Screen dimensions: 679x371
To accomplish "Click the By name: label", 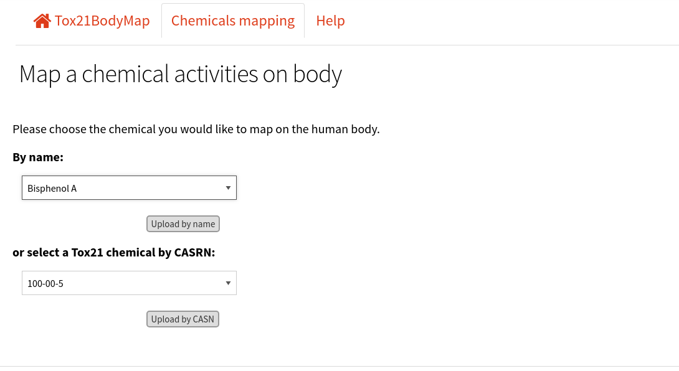I will pyautogui.click(x=38, y=157).
